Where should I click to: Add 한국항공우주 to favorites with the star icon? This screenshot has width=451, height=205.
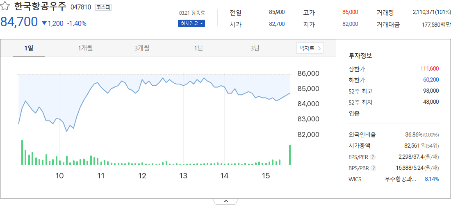6,6
